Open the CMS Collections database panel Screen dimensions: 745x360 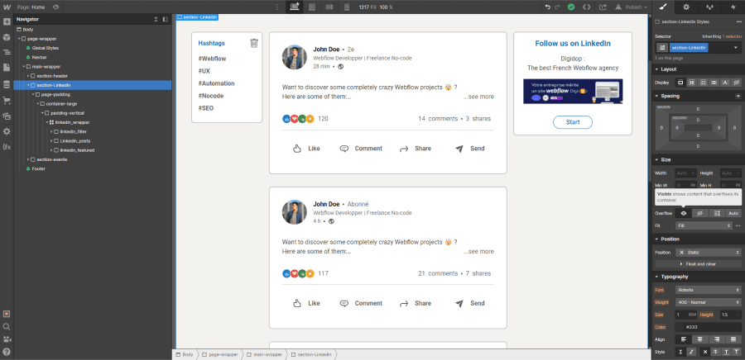pyautogui.click(x=7, y=84)
